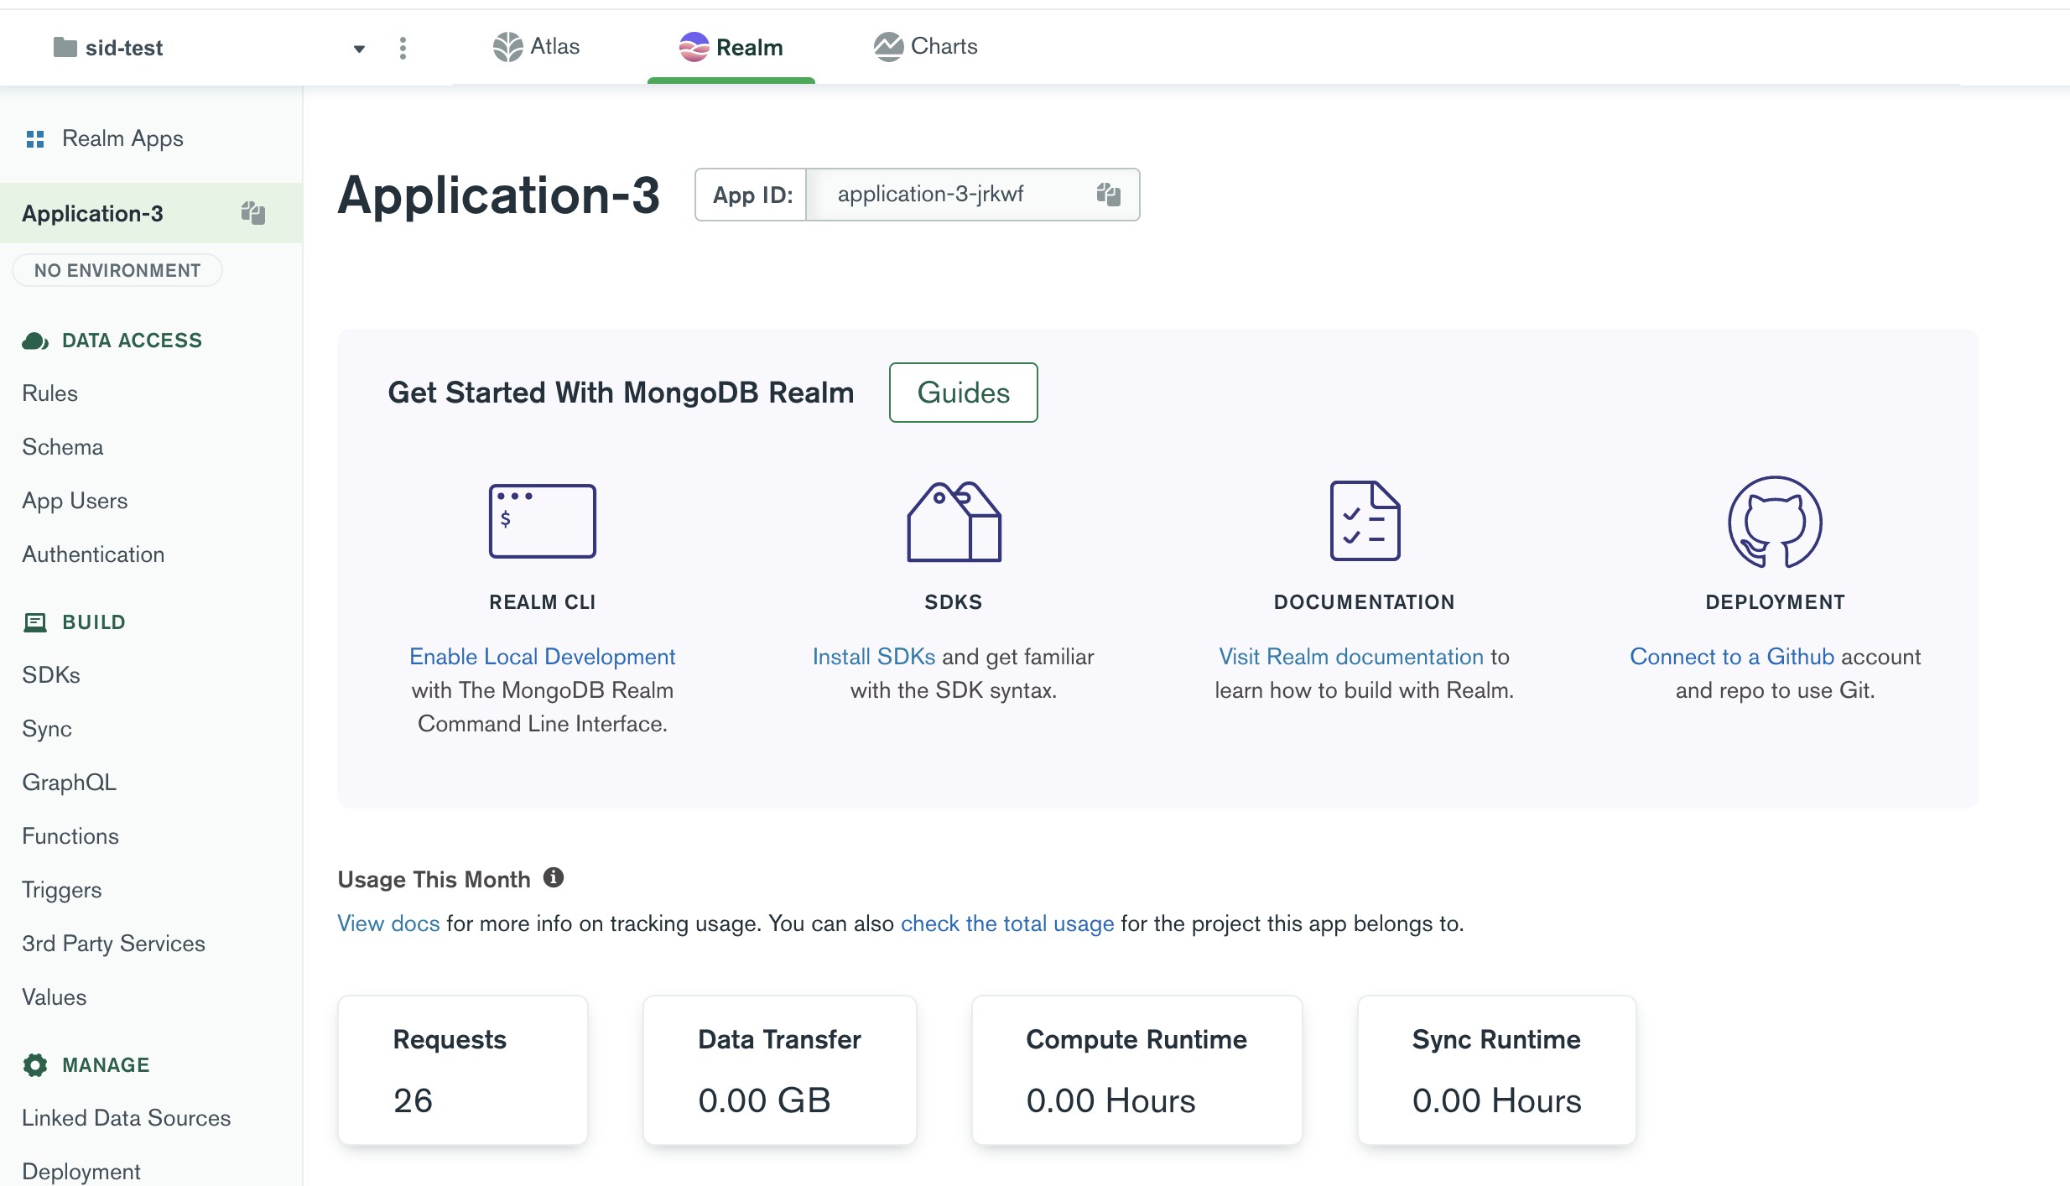The image size is (2070, 1186).
Task: Click the Realm CLI terminal icon
Action: 542,521
